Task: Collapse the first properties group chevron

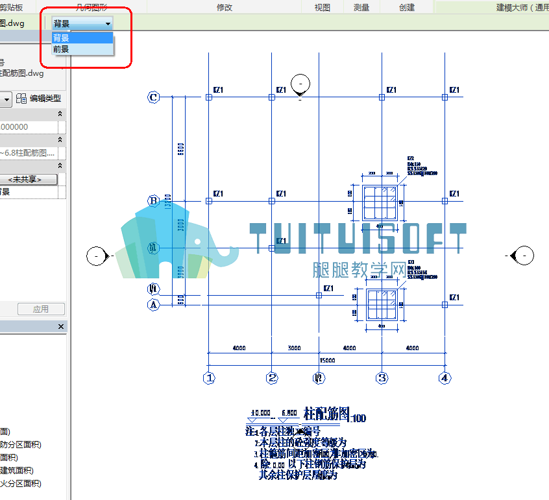Action: [x=60, y=113]
